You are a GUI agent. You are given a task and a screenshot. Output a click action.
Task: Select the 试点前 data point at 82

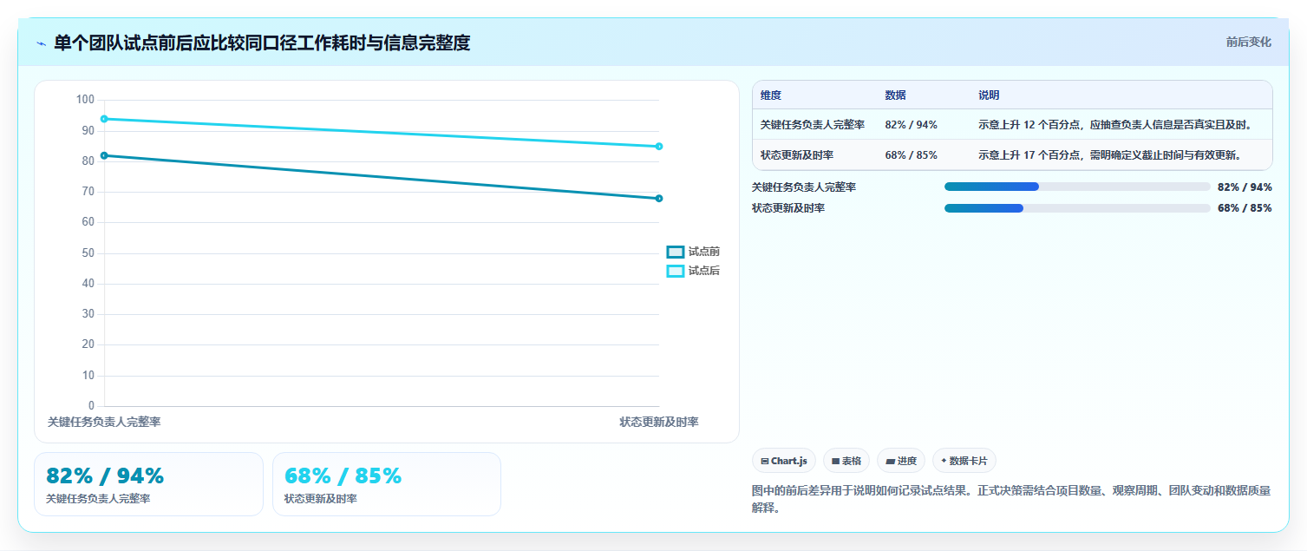tap(104, 155)
